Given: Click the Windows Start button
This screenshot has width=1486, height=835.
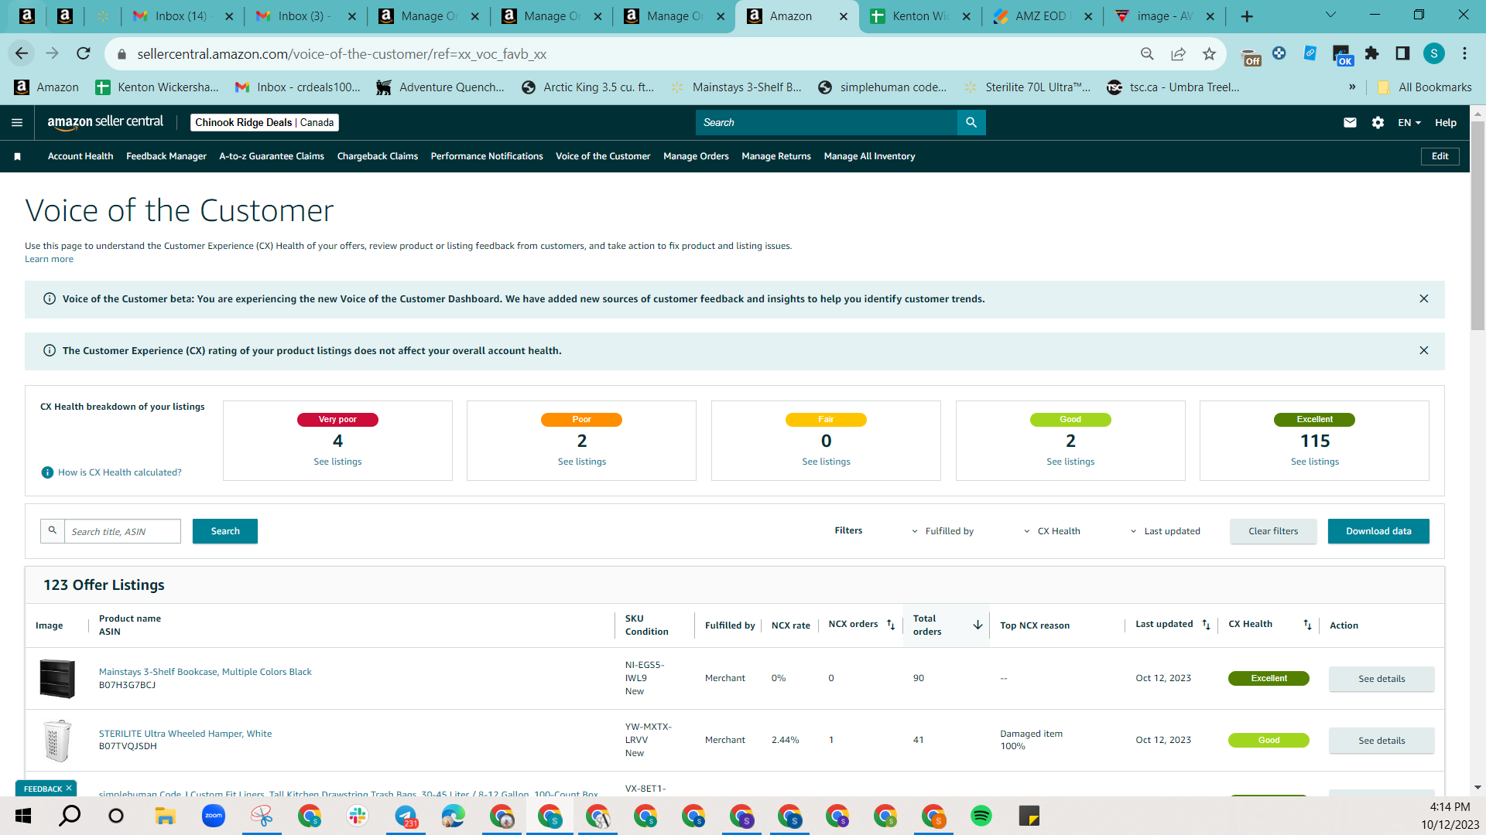Looking at the screenshot, I should (23, 816).
